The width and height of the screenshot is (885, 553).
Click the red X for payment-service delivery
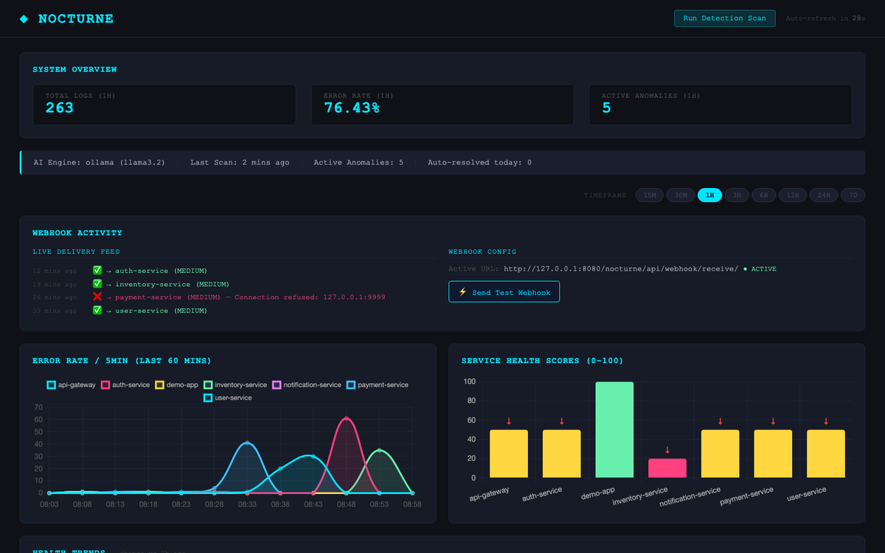coord(97,297)
